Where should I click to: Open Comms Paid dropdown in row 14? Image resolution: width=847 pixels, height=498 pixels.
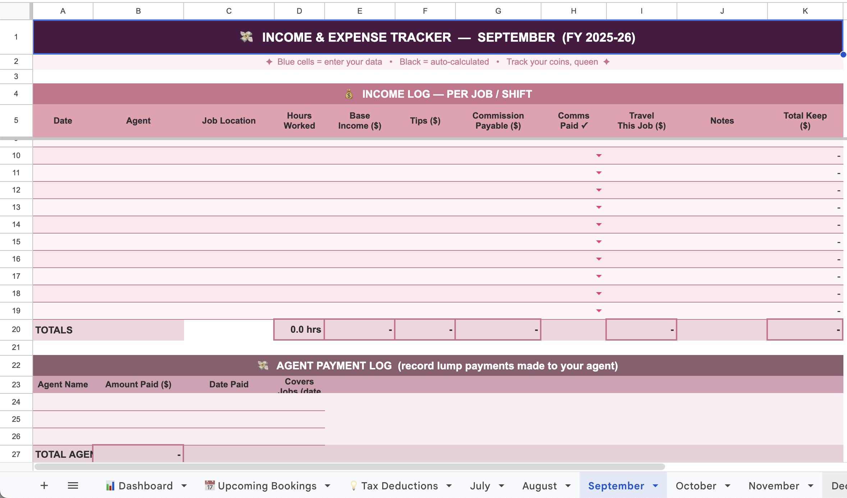pos(599,225)
